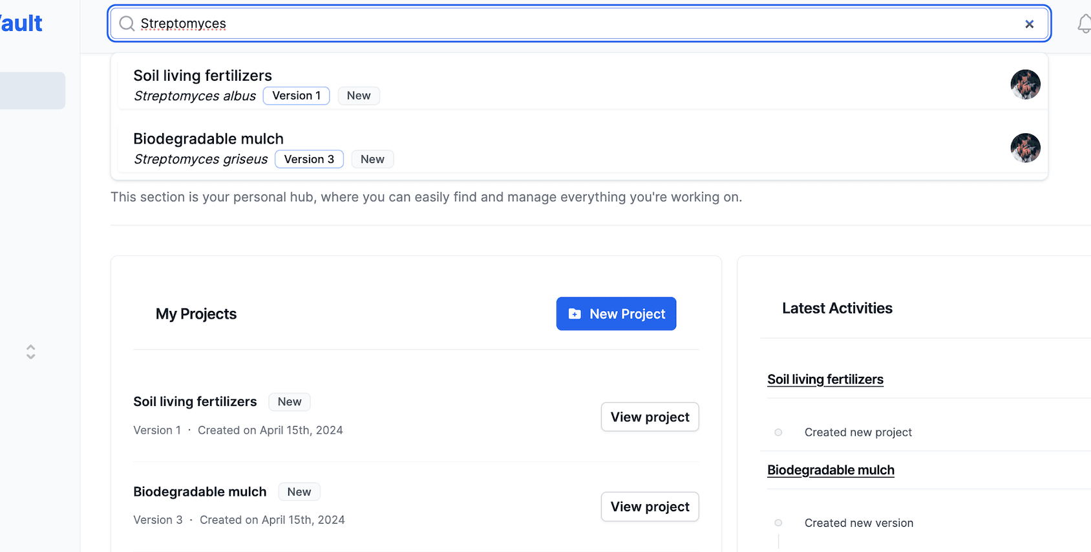Click the Created new project activity marker
The width and height of the screenshot is (1091, 552).
click(778, 432)
